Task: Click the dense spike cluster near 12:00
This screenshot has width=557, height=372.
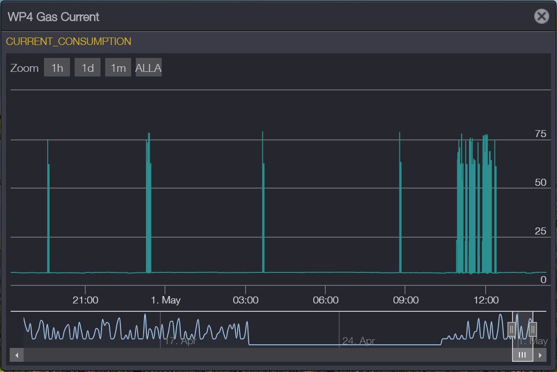Action: pyautogui.click(x=476, y=208)
